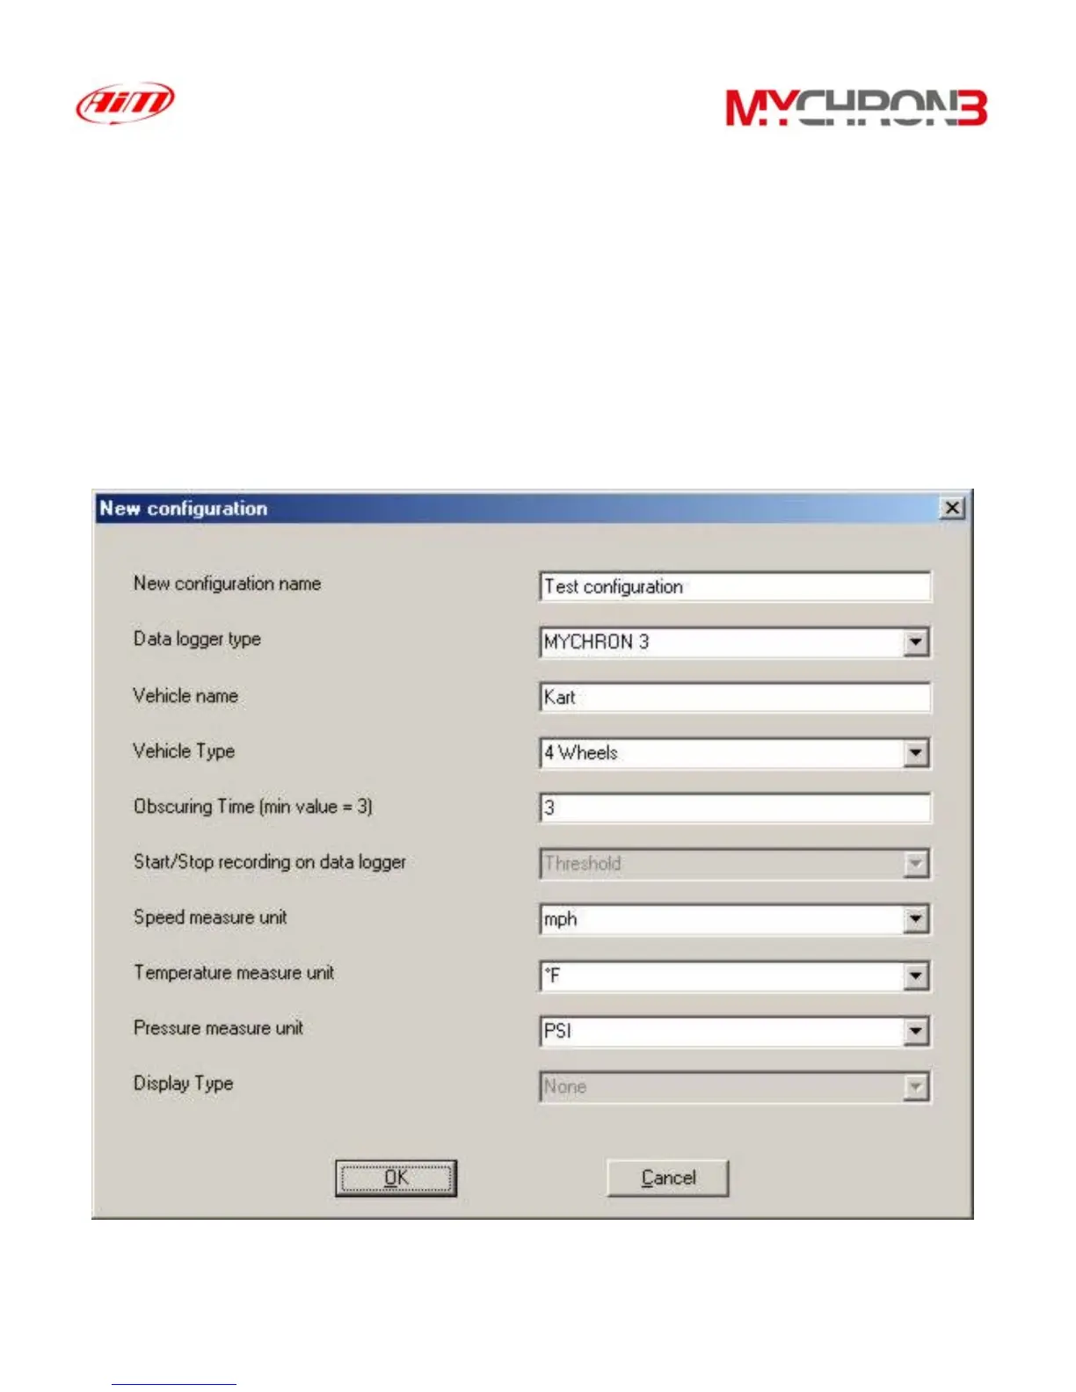The width and height of the screenshot is (1076, 1392).
Task: Click the disabled Display Type dropdown
Action: 735,1087
